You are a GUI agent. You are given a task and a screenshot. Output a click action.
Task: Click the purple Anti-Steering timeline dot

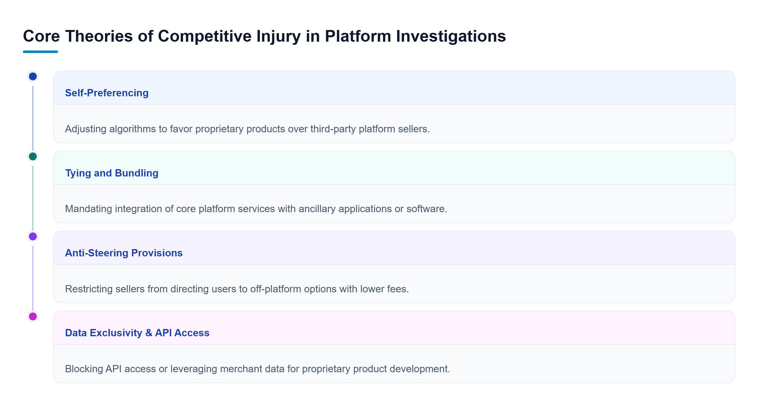[33, 236]
